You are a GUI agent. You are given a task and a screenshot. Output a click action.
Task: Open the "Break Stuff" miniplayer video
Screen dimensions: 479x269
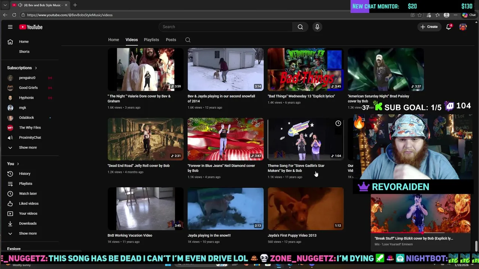[x=421, y=213]
